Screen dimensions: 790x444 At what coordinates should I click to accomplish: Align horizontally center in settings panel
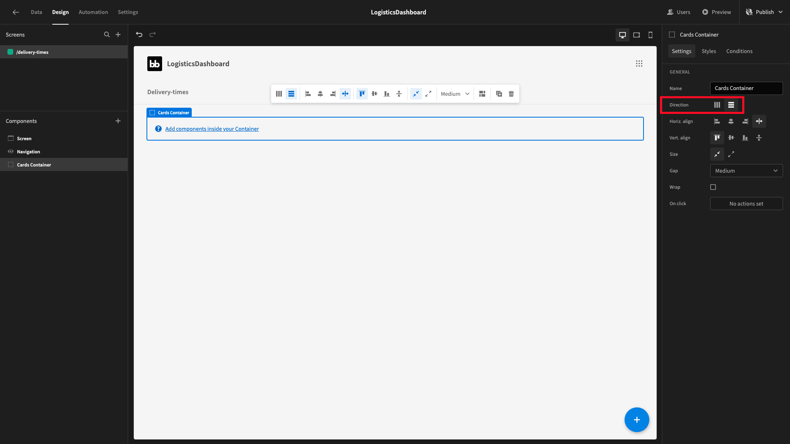pos(731,121)
